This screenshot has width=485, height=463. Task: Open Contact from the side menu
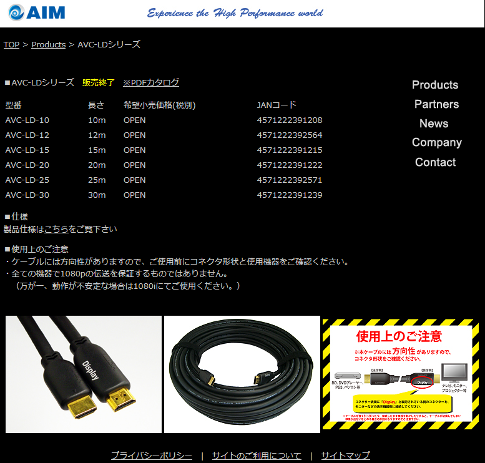pos(435,162)
